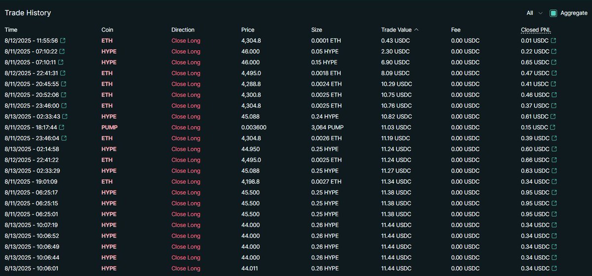The height and width of the screenshot is (276, 592).
Task: Click the Size column header
Action: (317, 30)
